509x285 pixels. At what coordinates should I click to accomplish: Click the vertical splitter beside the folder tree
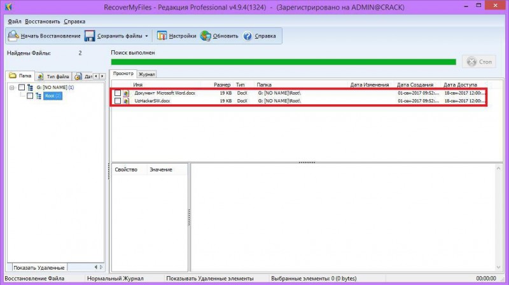[x=108, y=171]
